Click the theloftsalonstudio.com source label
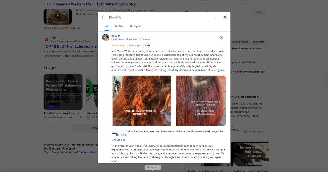The height and width of the screenshot is (172, 328). [60, 117]
